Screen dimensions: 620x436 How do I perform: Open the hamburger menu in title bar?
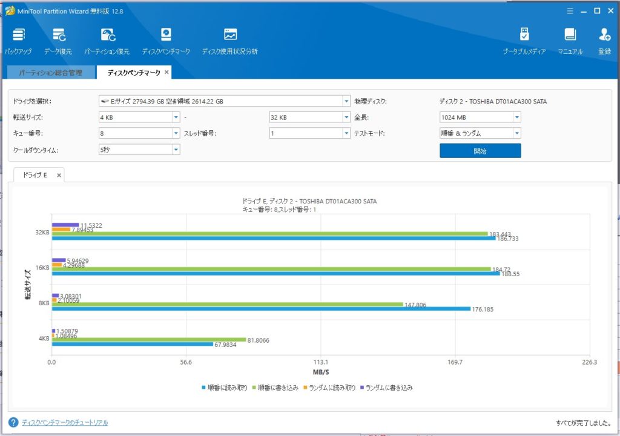pos(569,10)
